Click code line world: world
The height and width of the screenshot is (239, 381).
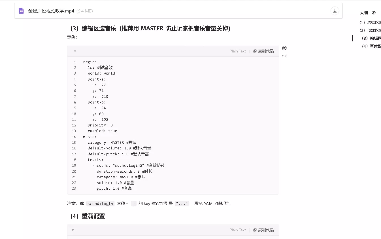[x=101, y=73]
